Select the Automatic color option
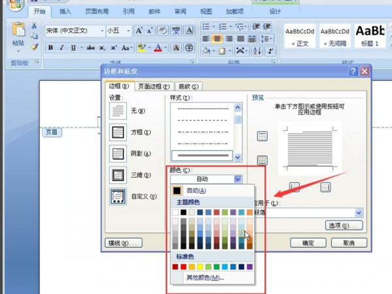Viewport: 392px width, 294px height. tap(212, 191)
